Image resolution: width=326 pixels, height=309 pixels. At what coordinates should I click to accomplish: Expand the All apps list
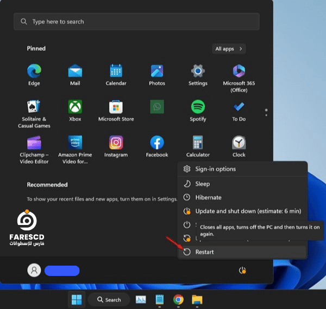pos(229,49)
